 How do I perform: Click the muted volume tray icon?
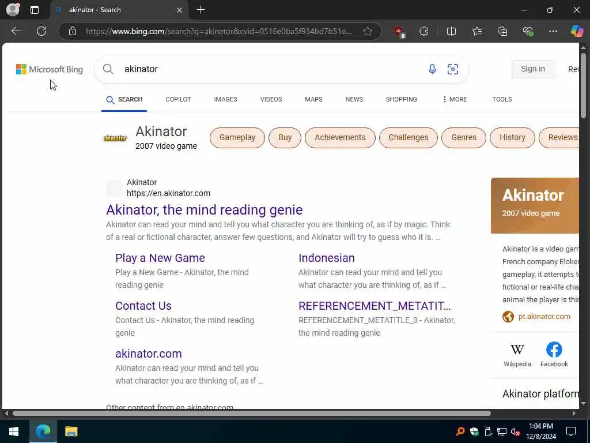point(516,431)
